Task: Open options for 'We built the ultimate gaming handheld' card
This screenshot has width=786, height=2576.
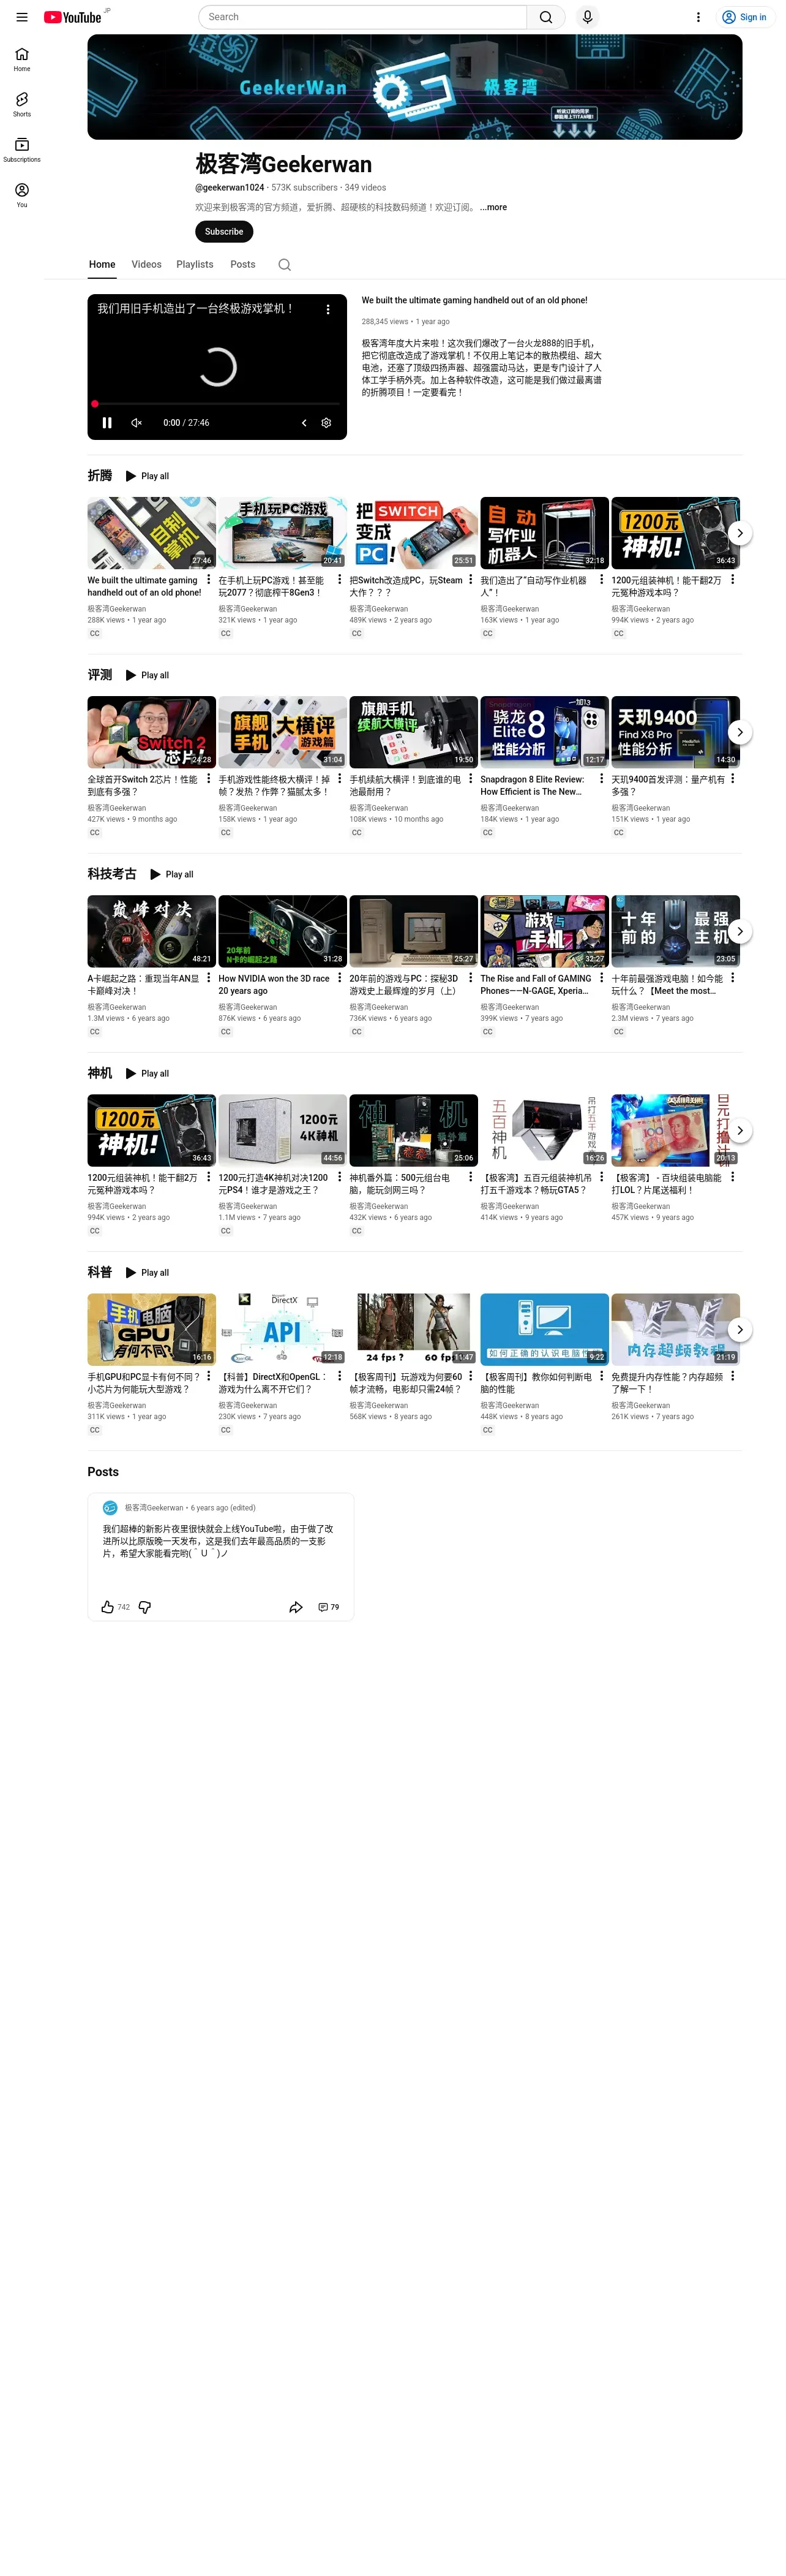Action: coord(209,580)
